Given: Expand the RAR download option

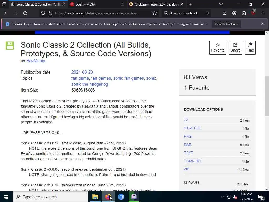Looking at the screenshot, I should click(188, 145).
